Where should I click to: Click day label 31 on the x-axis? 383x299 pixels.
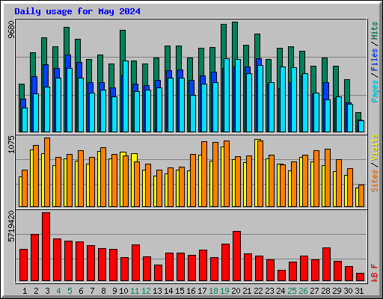(359, 291)
